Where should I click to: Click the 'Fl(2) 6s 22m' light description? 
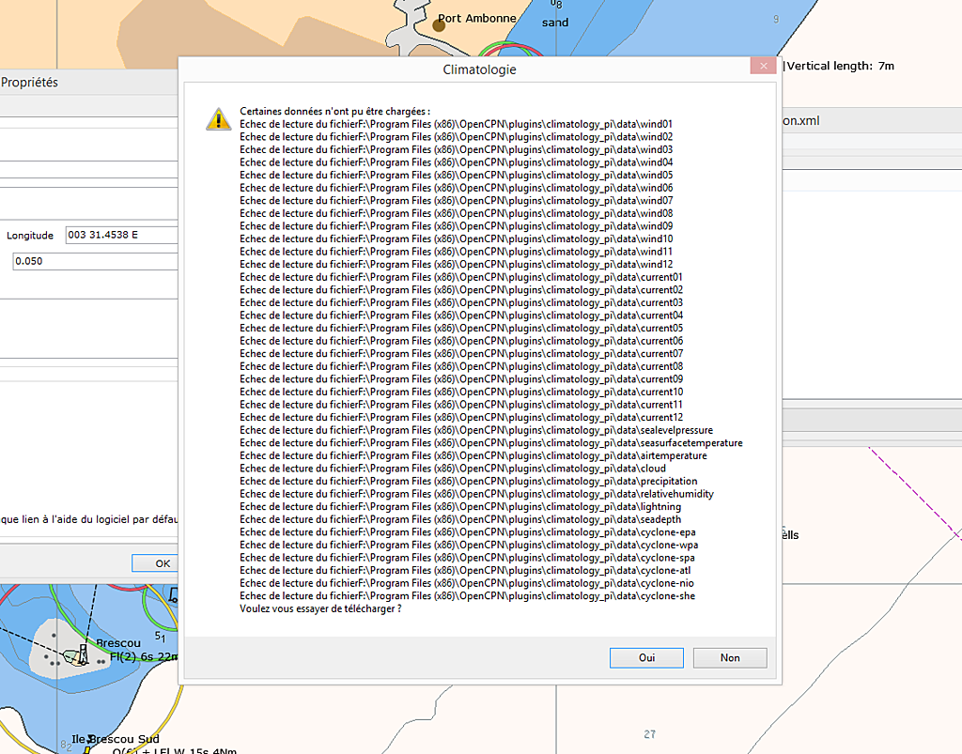[x=144, y=656]
